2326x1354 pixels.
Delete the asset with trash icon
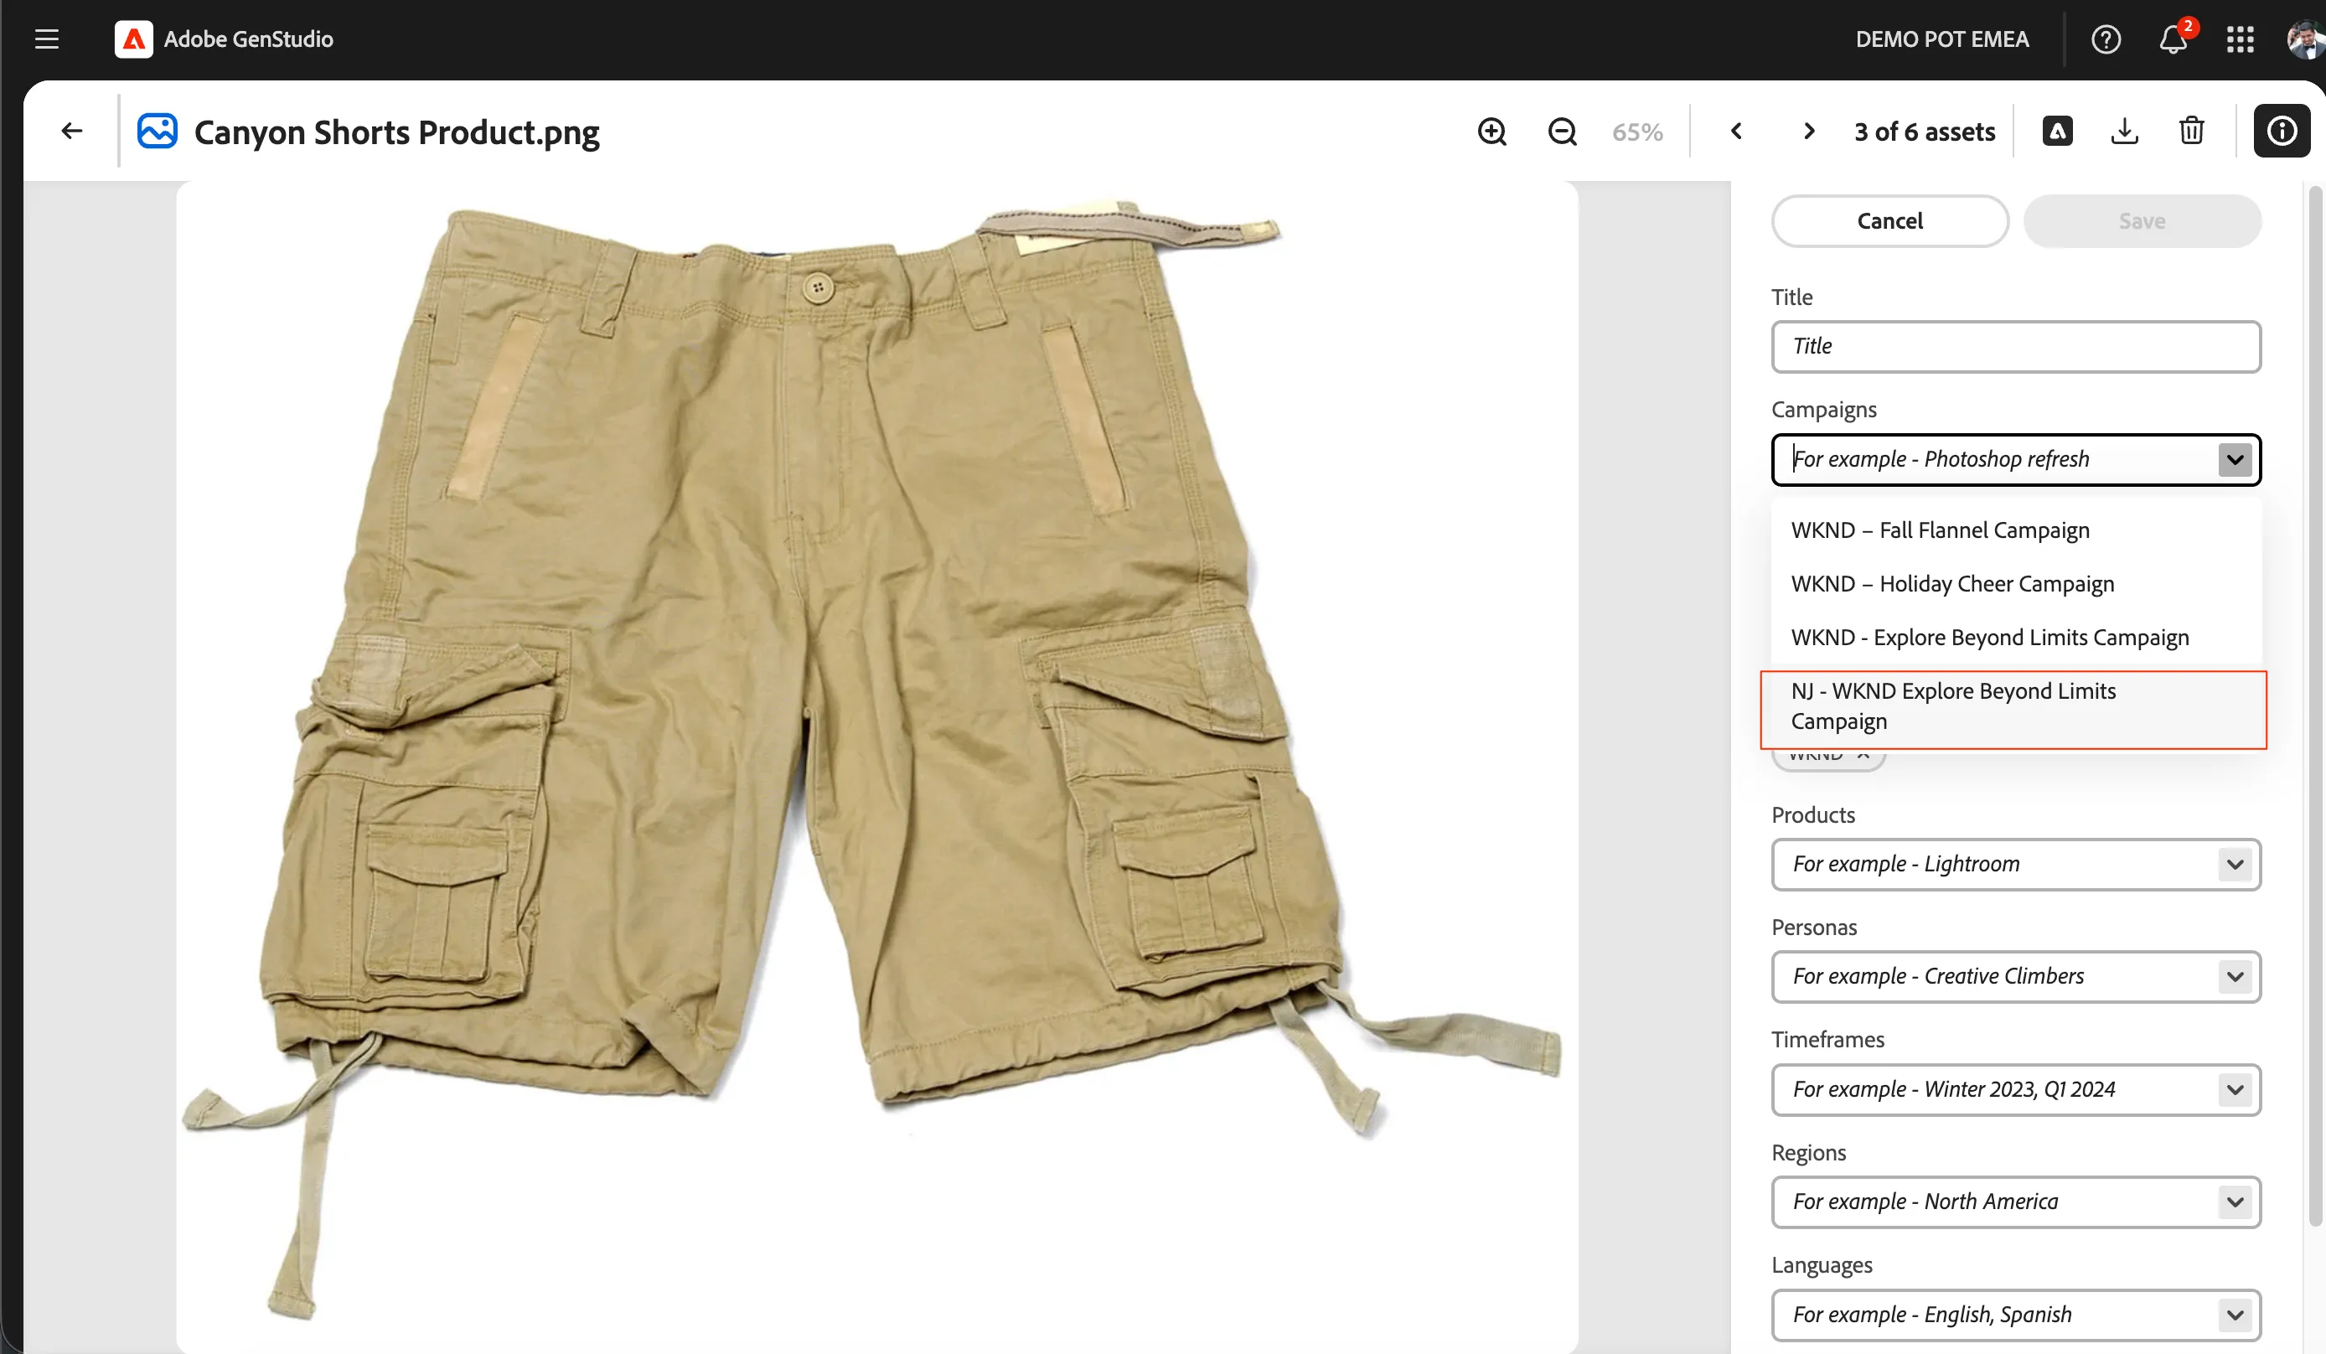point(2191,131)
